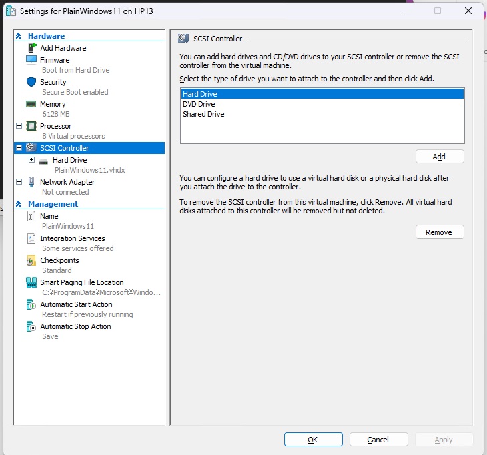Click the Security shield icon
The height and width of the screenshot is (455, 487).
31,82
